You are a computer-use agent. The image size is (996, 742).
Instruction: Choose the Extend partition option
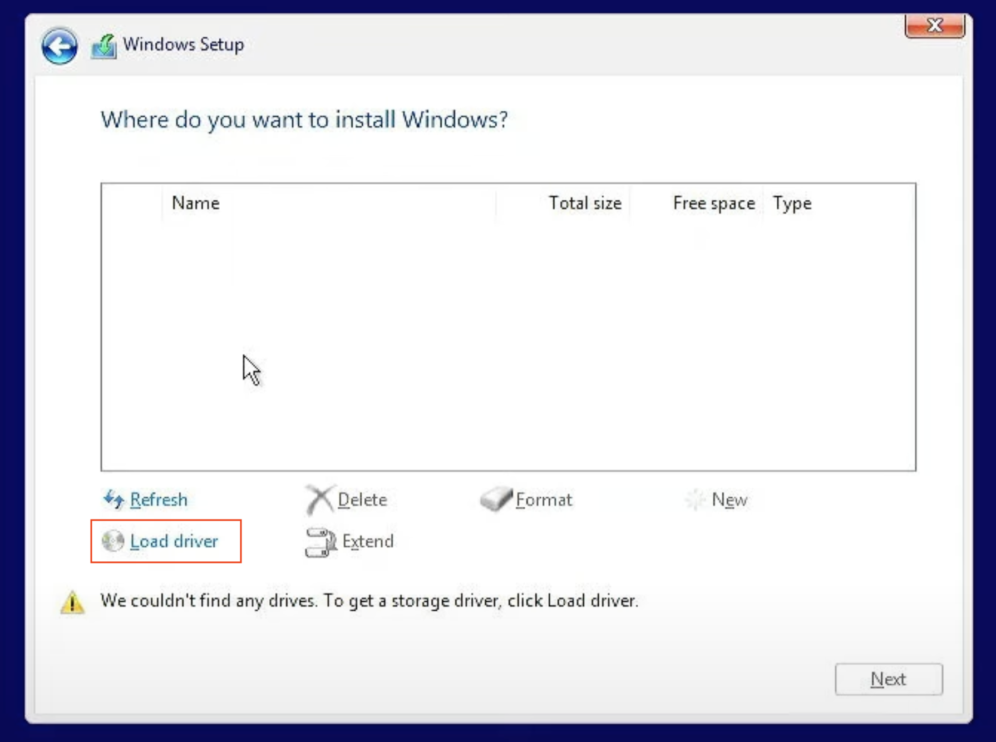[x=368, y=541]
